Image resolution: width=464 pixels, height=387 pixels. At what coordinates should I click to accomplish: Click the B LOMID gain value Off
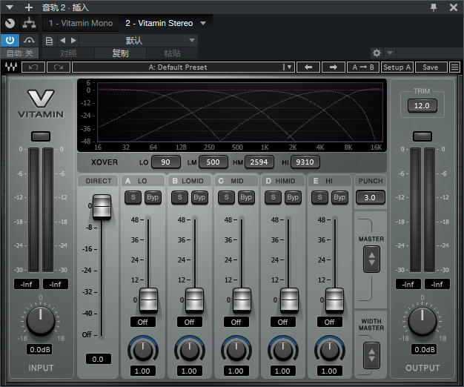coord(190,322)
